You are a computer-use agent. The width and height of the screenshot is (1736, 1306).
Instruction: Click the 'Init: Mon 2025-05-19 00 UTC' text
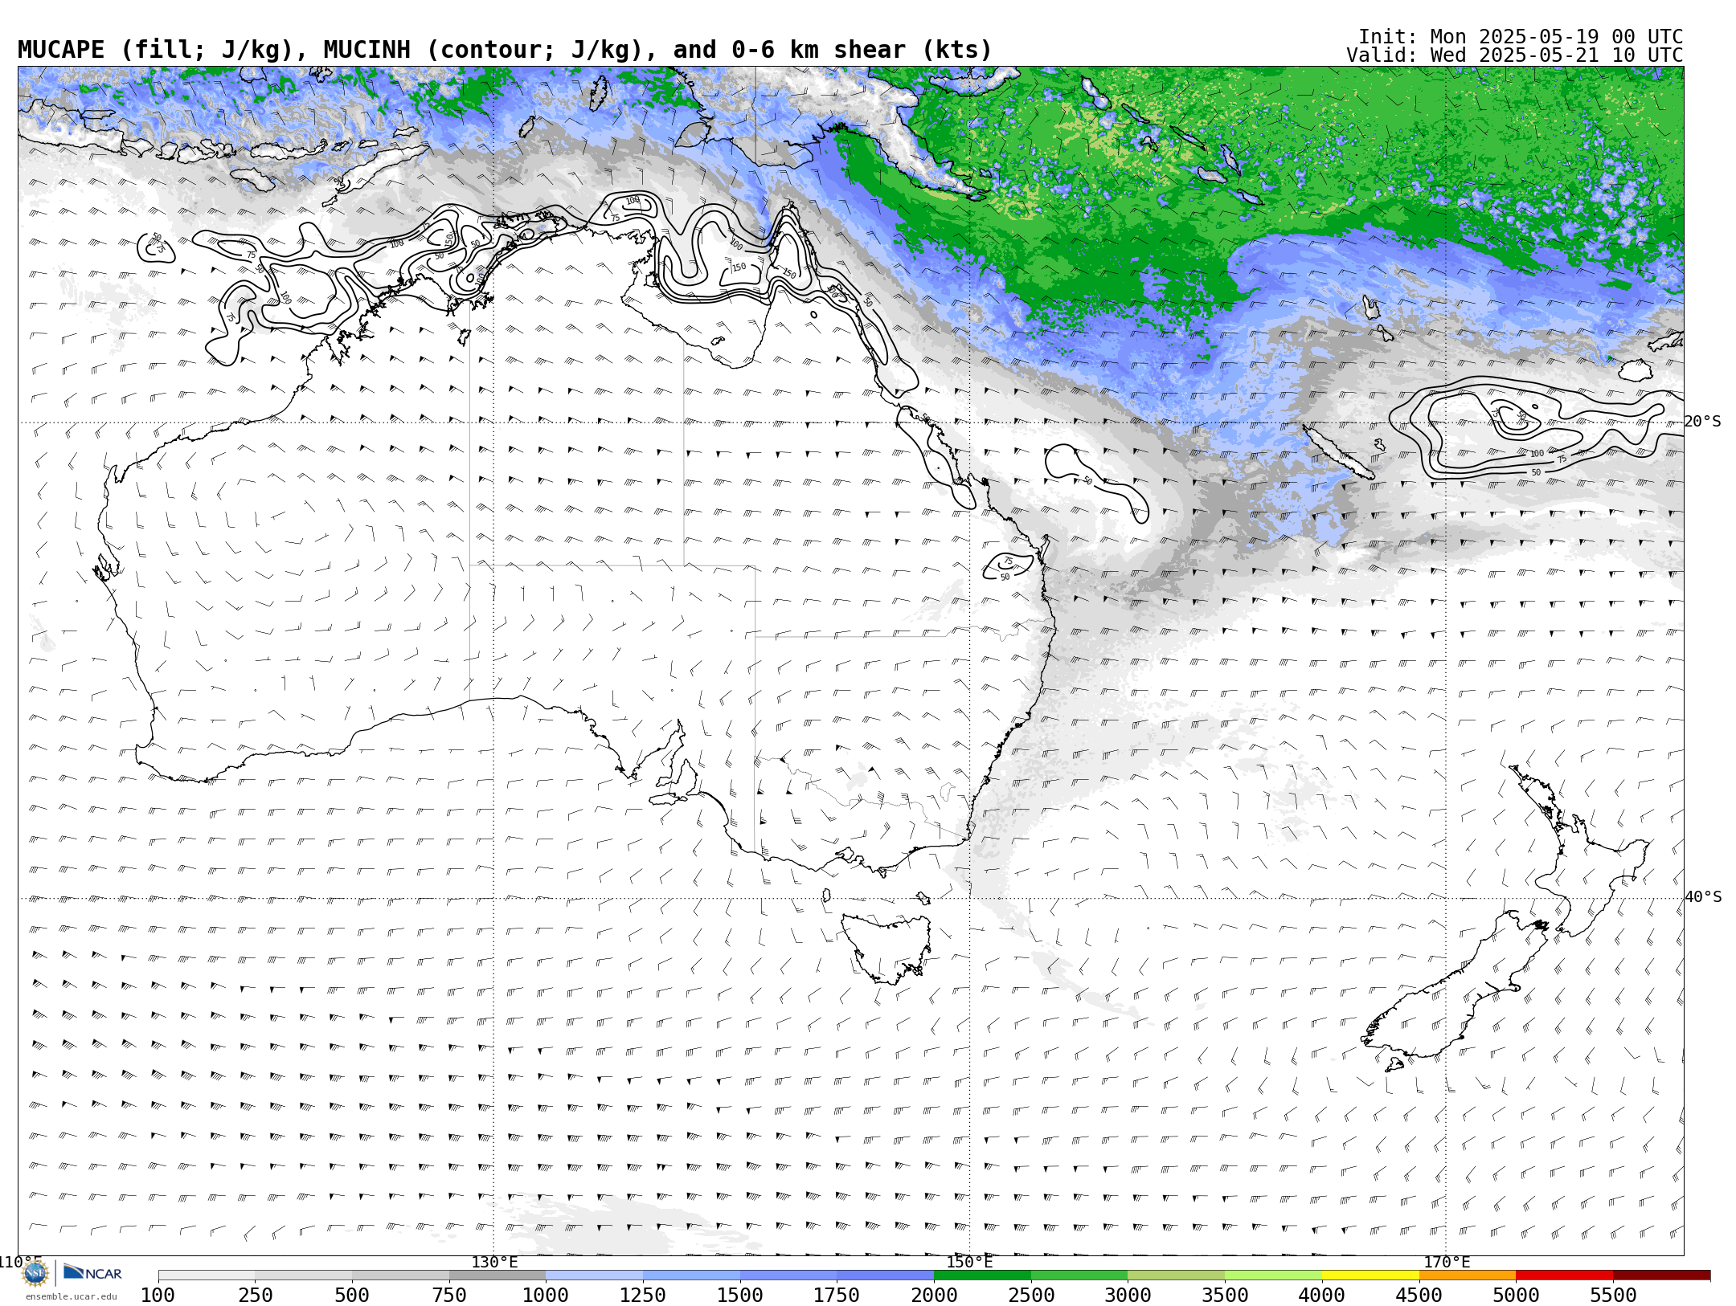[1521, 37]
